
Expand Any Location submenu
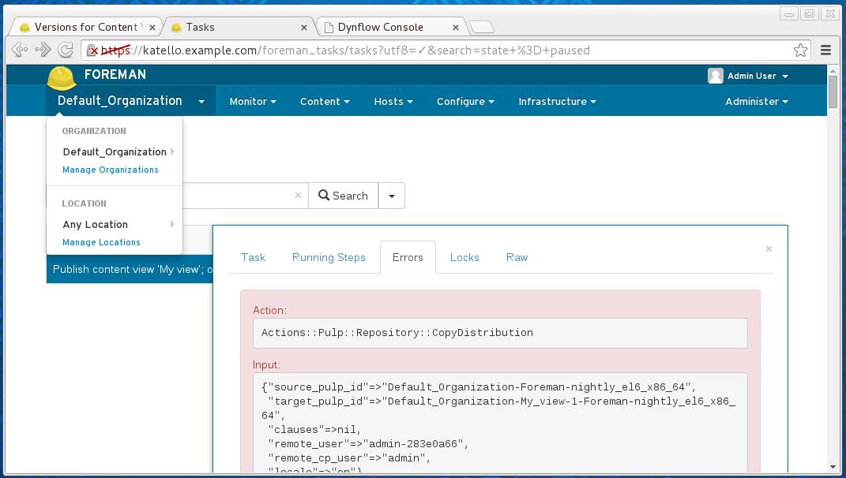tap(118, 224)
